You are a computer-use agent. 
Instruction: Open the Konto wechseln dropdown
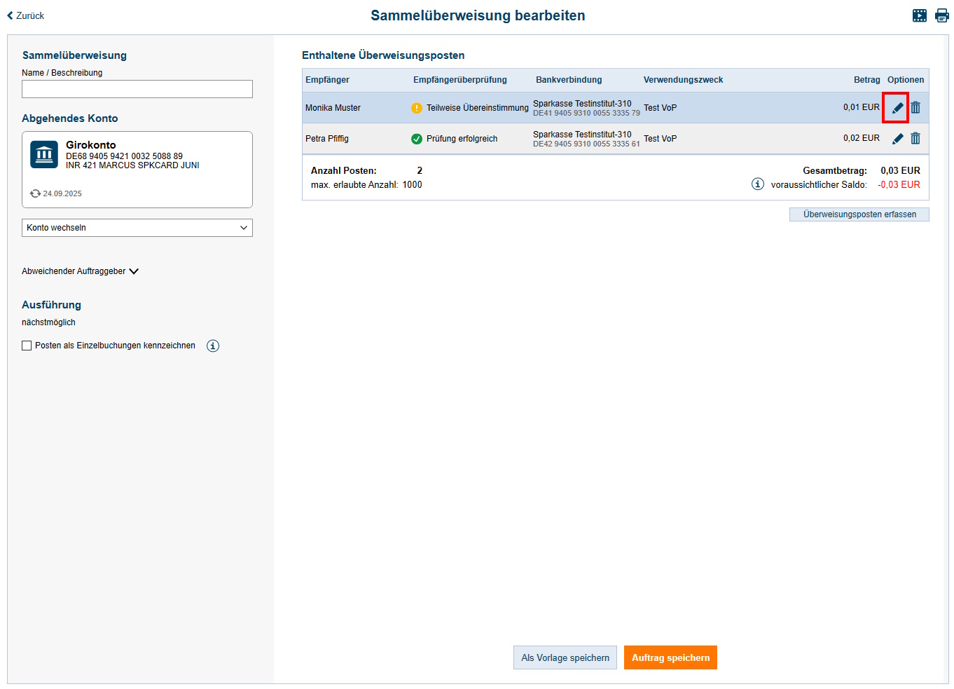[137, 228]
